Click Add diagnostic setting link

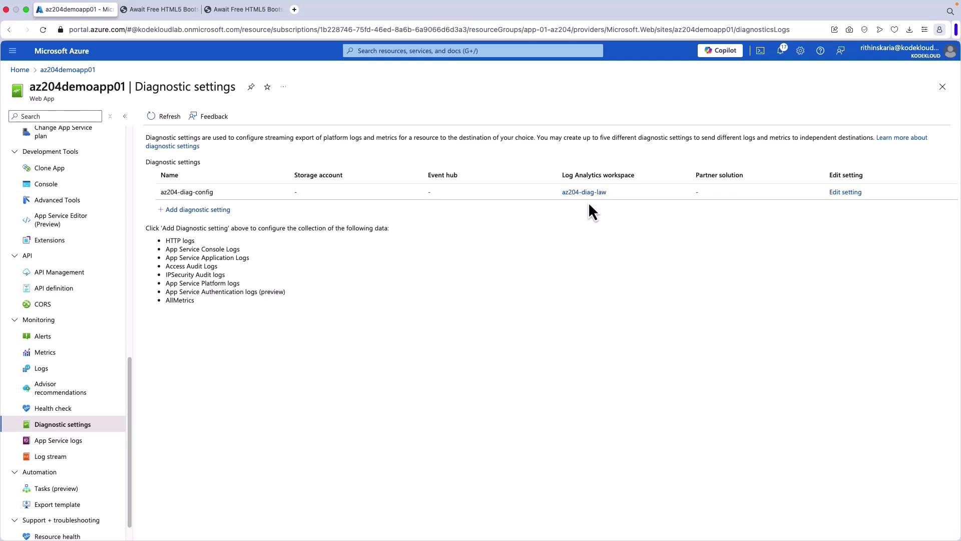coord(197,210)
